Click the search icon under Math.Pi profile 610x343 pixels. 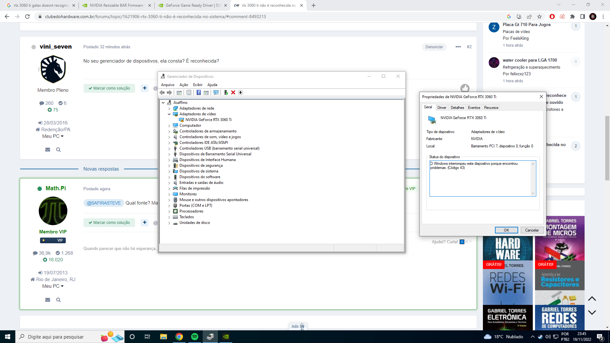tap(58, 300)
